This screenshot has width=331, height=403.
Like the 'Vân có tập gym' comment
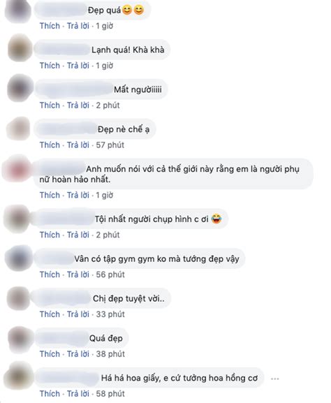[x=50, y=274]
